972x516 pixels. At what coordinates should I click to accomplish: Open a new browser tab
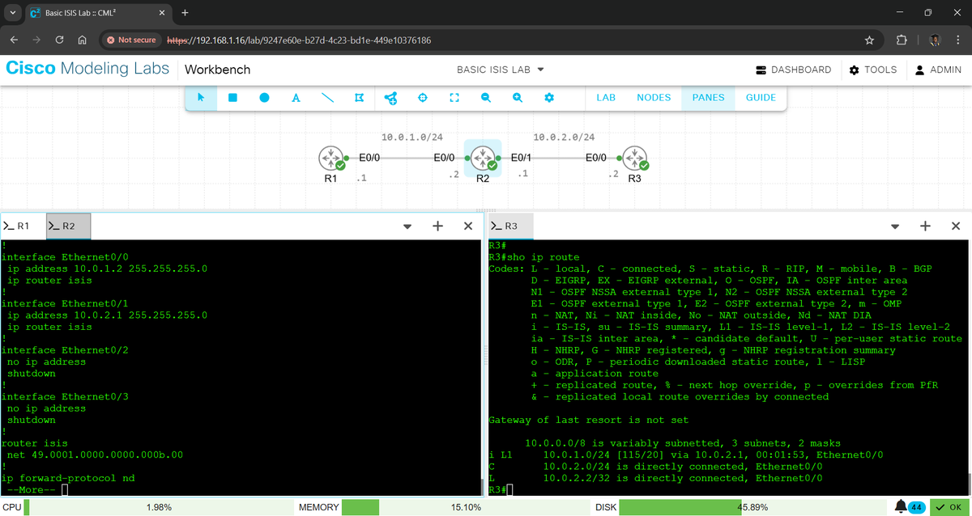[185, 13]
